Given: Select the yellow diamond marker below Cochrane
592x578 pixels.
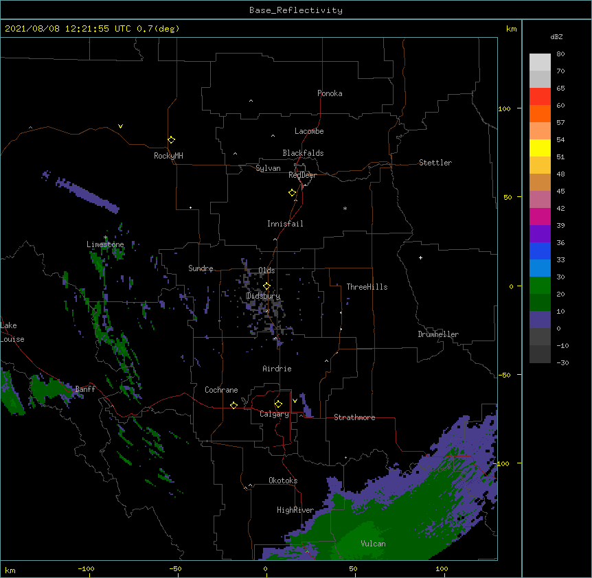Looking at the screenshot, I should pyautogui.click(x=234, y=405).
